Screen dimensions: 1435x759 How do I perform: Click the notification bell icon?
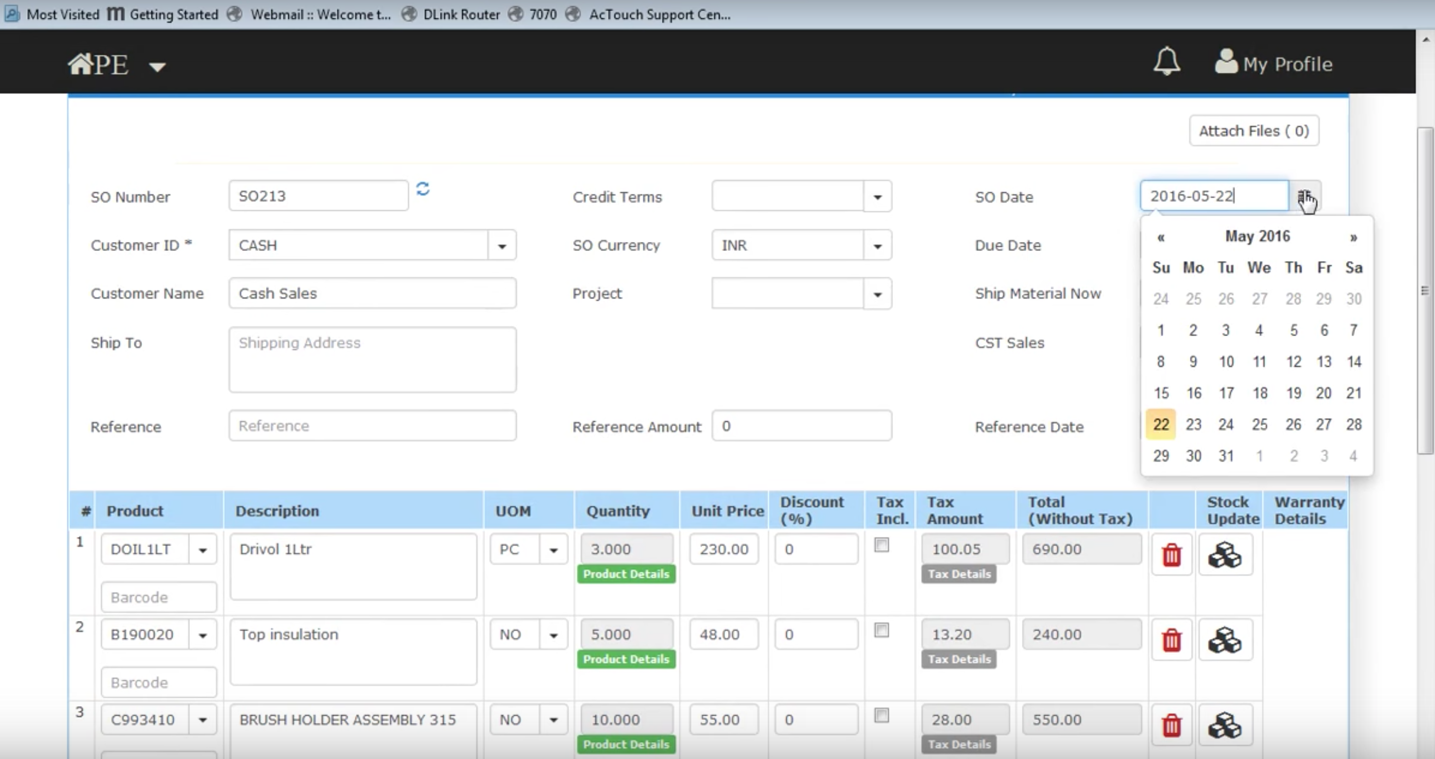[x=1166, y=61]
